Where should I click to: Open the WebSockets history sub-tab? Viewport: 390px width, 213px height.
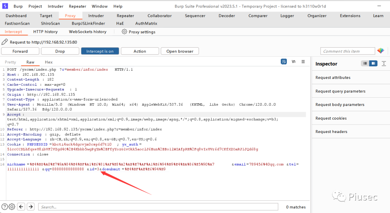(87, 32)
